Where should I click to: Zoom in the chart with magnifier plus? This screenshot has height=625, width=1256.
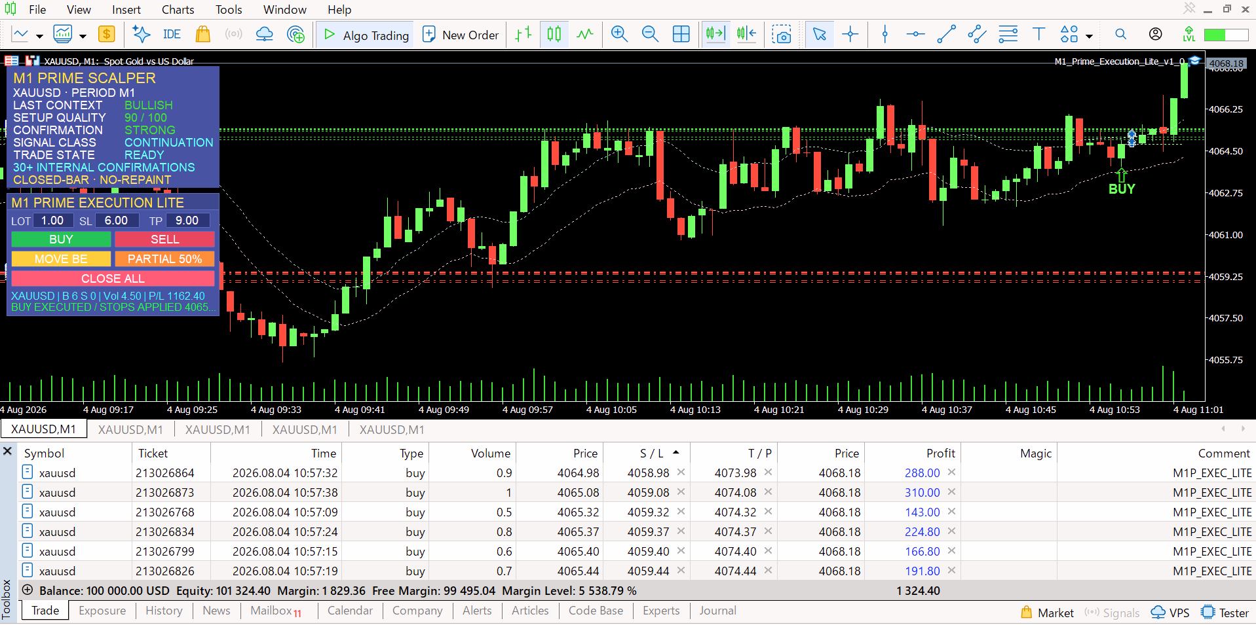[x=619, y=35]
